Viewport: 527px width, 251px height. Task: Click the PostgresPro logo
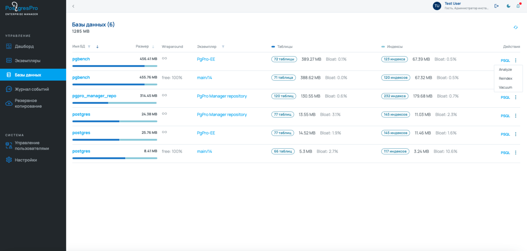pyautogui.click(x=22, y=9)
